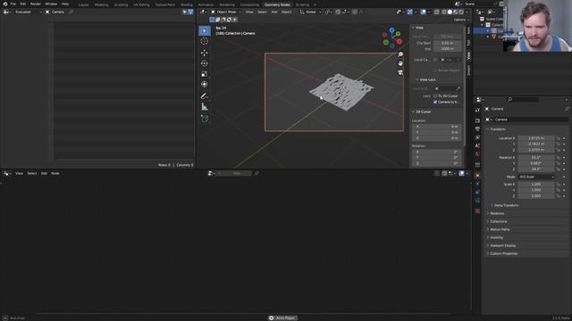
Task: Click the Blender logo menu icon
Action: 5,4
